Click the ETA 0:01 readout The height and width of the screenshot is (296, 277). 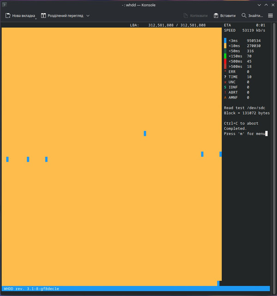coord(245,25)
